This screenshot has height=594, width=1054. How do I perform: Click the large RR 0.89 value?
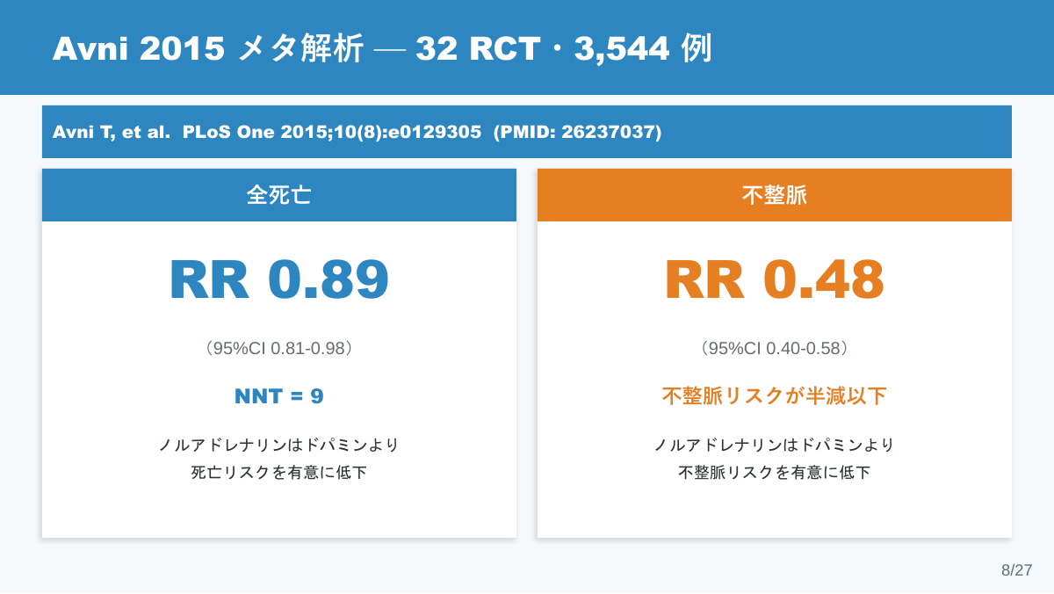(x=279, y=279)
